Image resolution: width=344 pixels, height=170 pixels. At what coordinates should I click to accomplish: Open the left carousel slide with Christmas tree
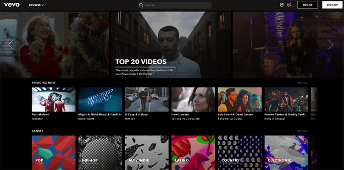[55, 45]
